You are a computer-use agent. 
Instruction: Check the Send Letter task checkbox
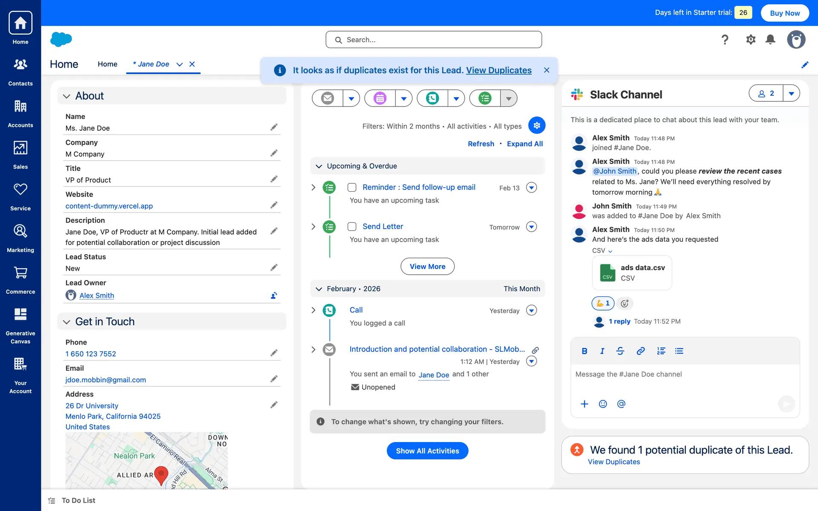pos(352,227)
